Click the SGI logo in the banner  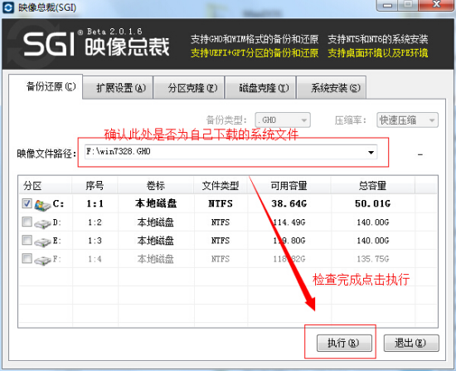tap(49, 44)
